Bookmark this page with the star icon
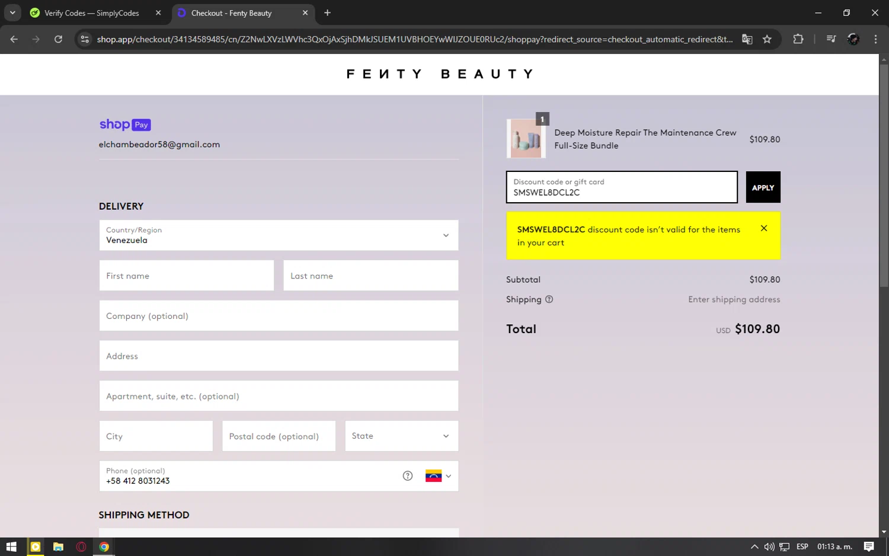Viewport: 889px width, 556px height. pyautogui.click(x=767, y=39)
